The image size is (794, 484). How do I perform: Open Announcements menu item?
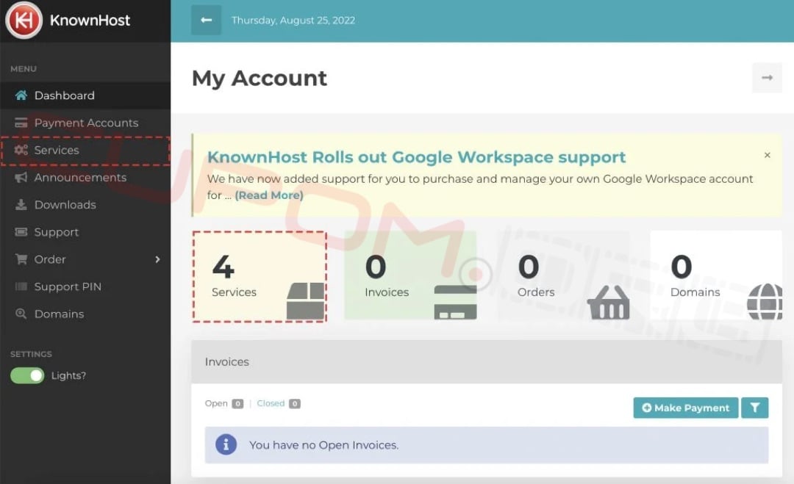[85, 177]
